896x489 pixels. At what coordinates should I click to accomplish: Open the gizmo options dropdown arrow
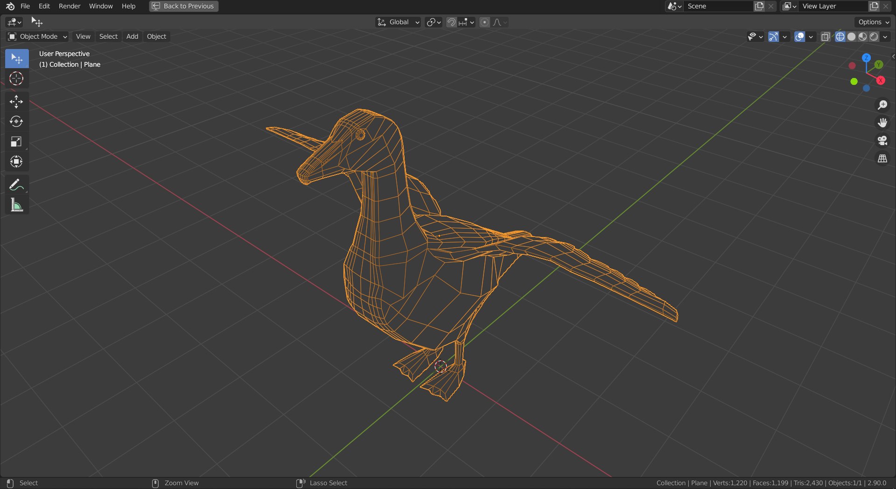point(785,36)
